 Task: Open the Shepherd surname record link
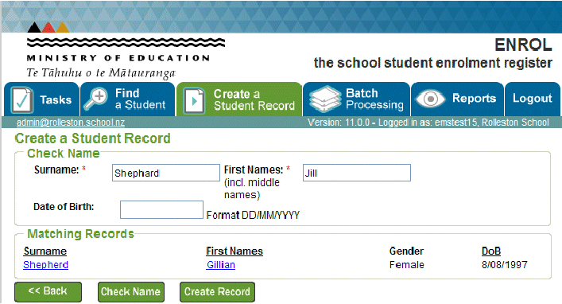46,265
